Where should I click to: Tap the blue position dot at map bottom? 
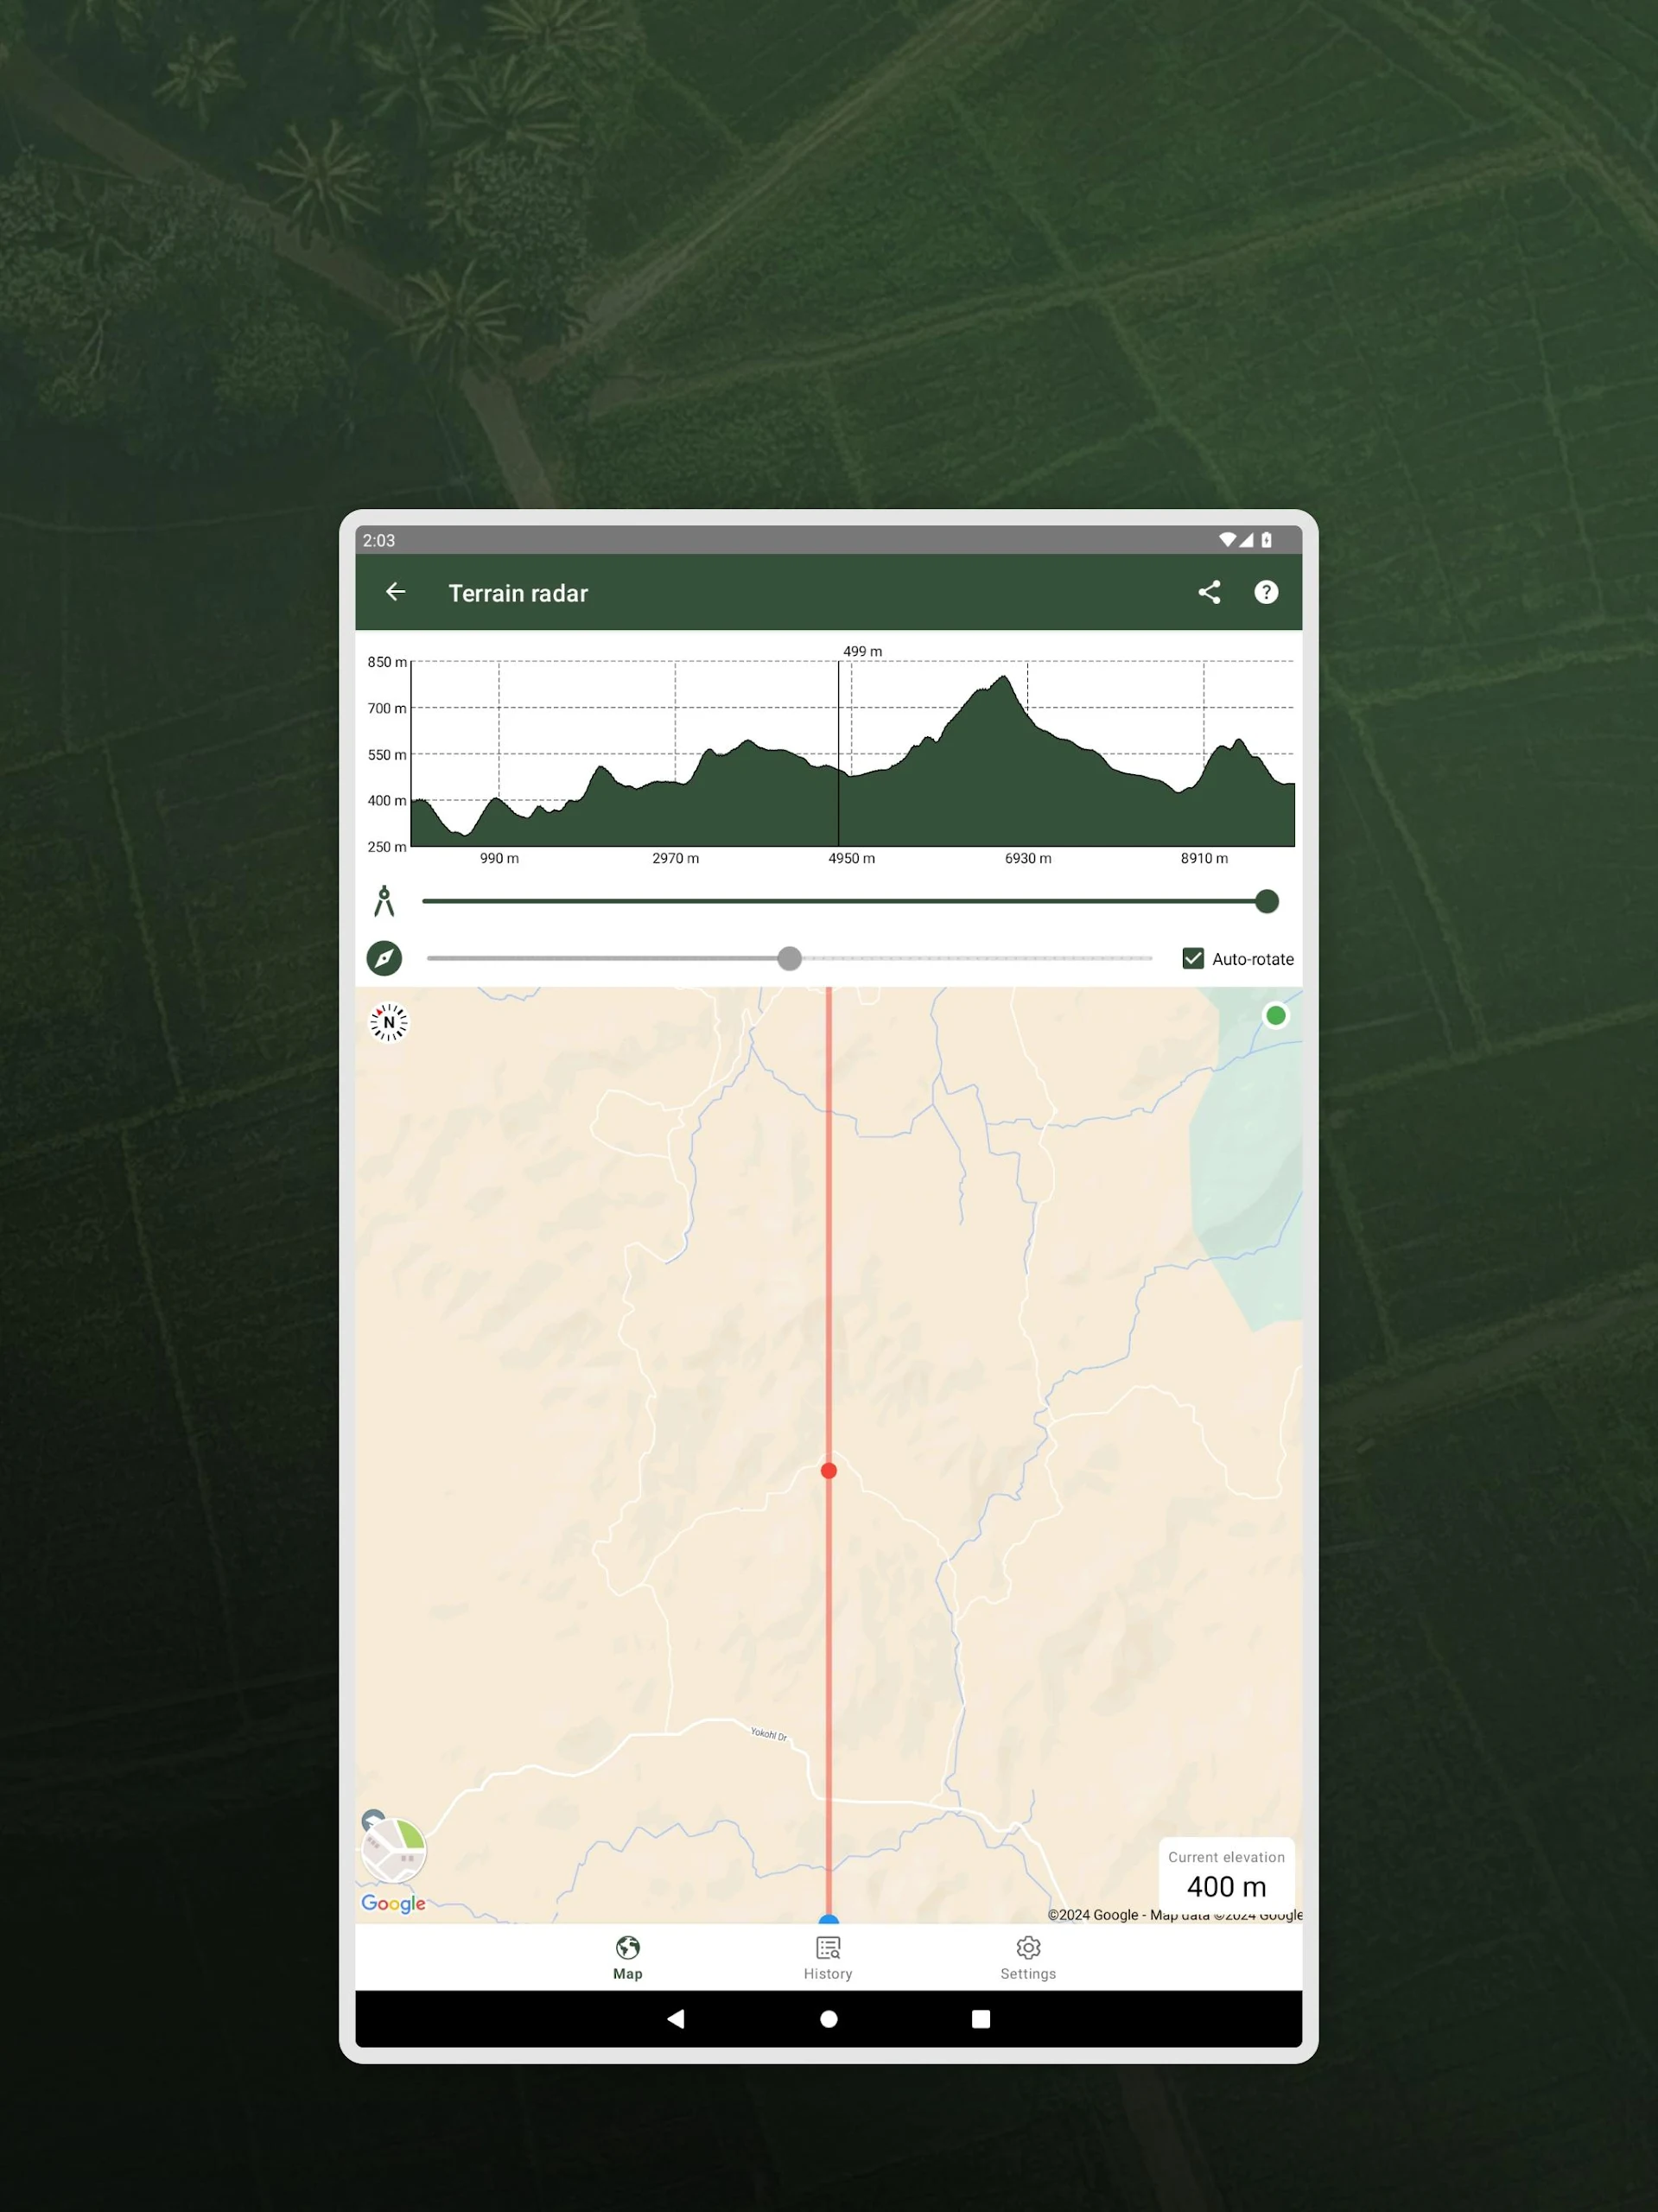[x=828, y=1920]
